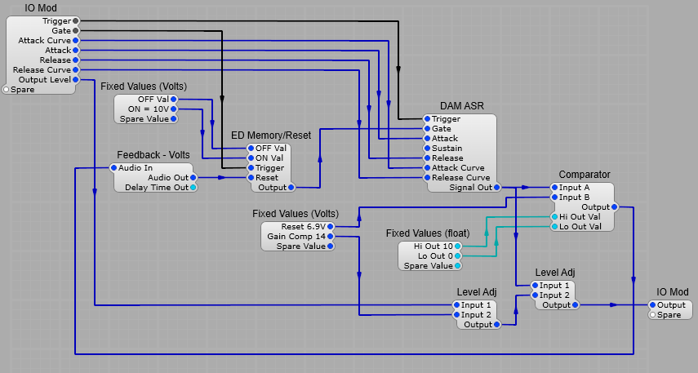Select the Comparator module title
This screenshot has width=698, height=373.
pyautogui.click(x=584, y=174)
